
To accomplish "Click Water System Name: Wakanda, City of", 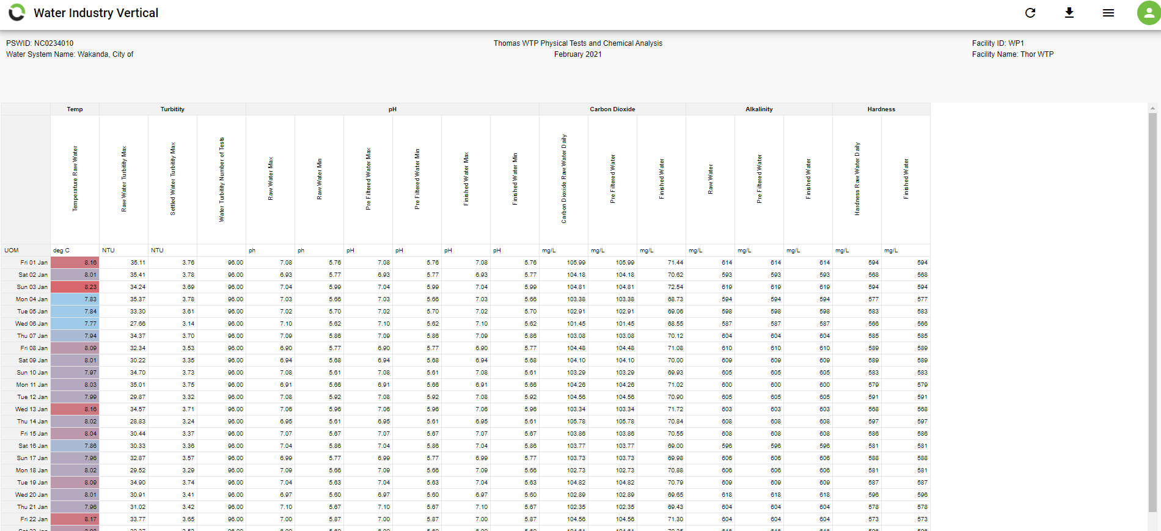I will pyautogui.click(x=70, y=54).
